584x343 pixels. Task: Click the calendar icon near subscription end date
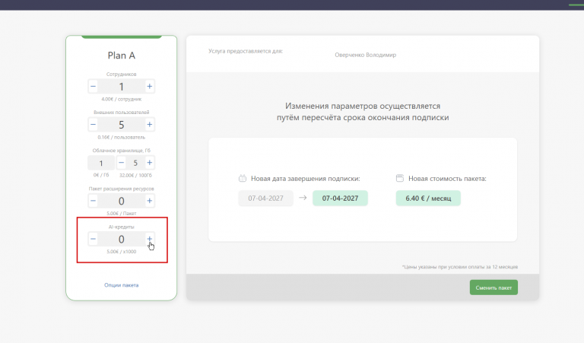[x=243, y=179]
